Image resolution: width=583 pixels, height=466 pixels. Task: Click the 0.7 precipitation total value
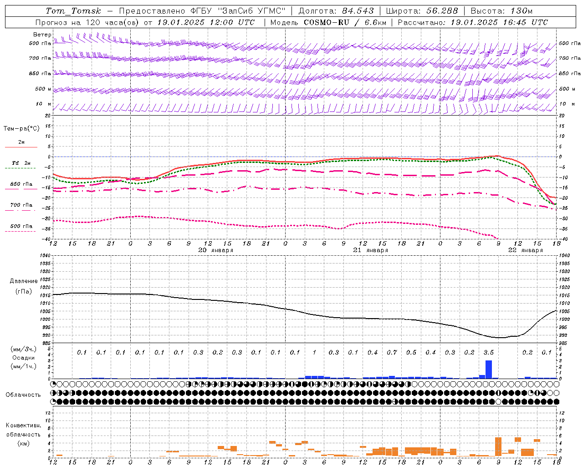point(392,353)
